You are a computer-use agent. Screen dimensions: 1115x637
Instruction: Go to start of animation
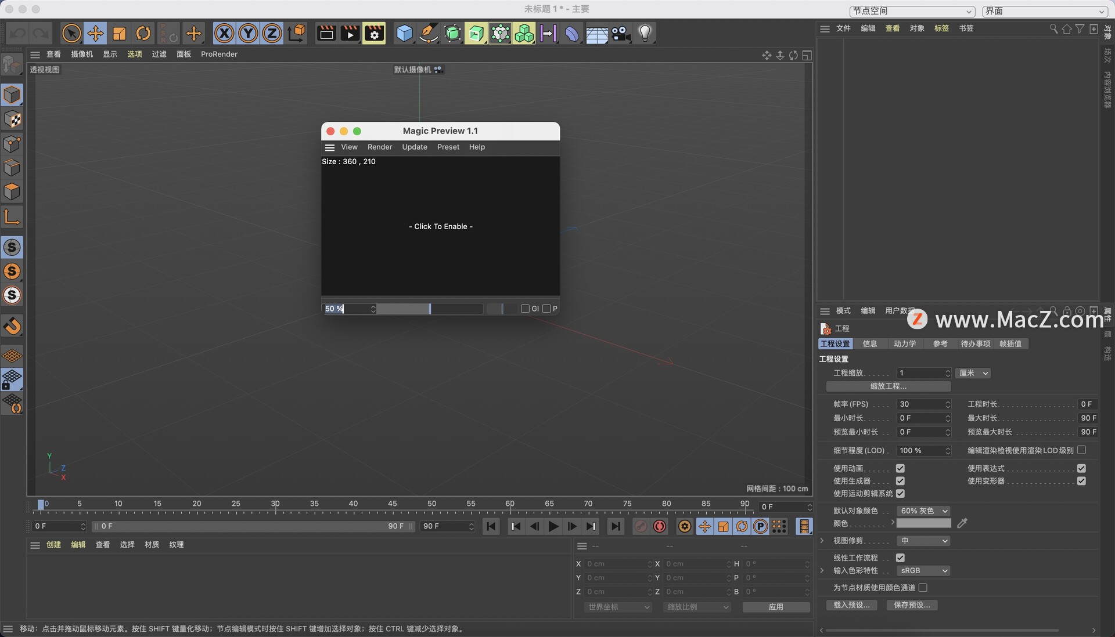click(x=491, y=526)
